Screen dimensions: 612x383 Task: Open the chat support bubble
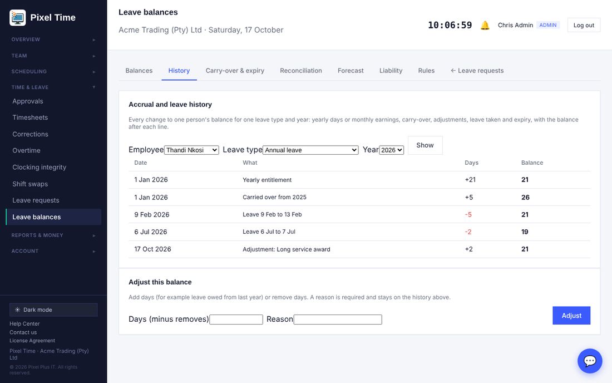point(590,361)
